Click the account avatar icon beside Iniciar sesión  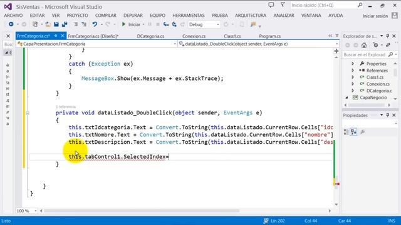395,16
